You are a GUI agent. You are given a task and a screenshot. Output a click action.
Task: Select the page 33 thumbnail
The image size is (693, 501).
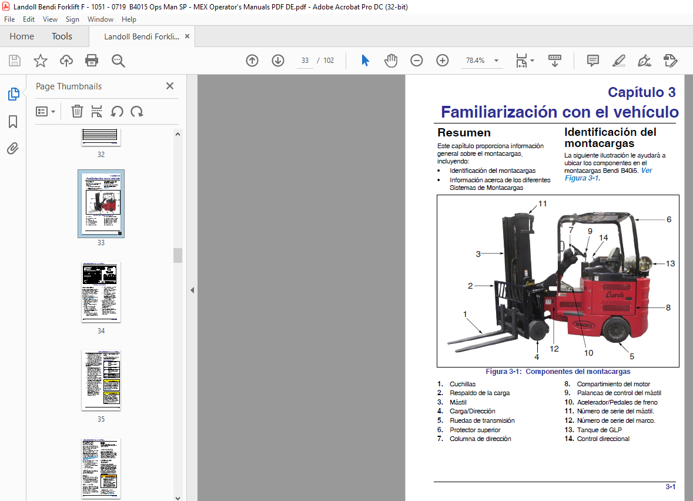point(101,203)
